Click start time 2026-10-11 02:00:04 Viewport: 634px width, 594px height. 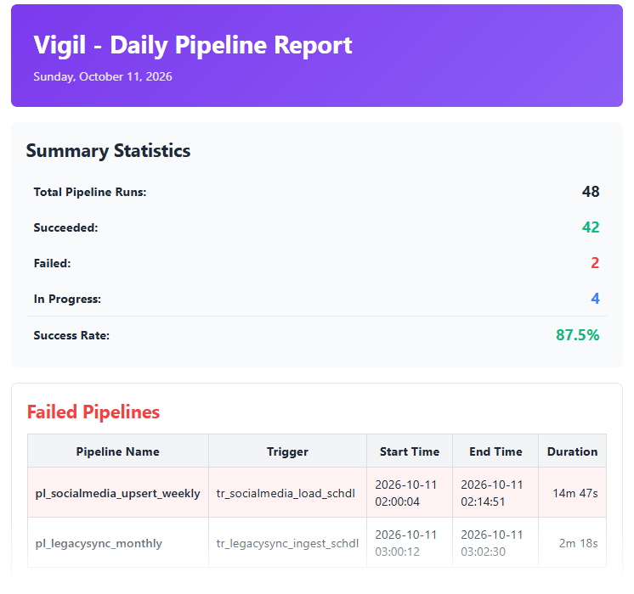click(406, 493)
